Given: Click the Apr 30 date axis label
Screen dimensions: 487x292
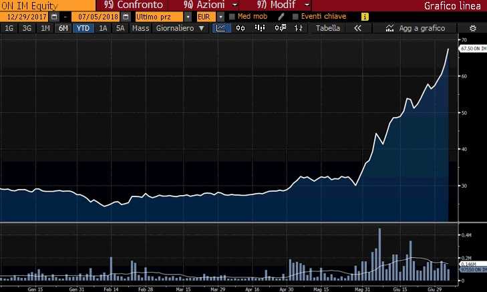Looking at the screenshot, I should [x=286, y=289].
